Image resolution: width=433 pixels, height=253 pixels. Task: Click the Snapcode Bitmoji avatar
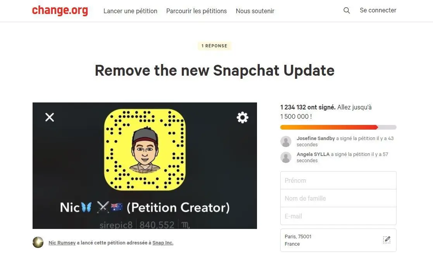(145, 149)
